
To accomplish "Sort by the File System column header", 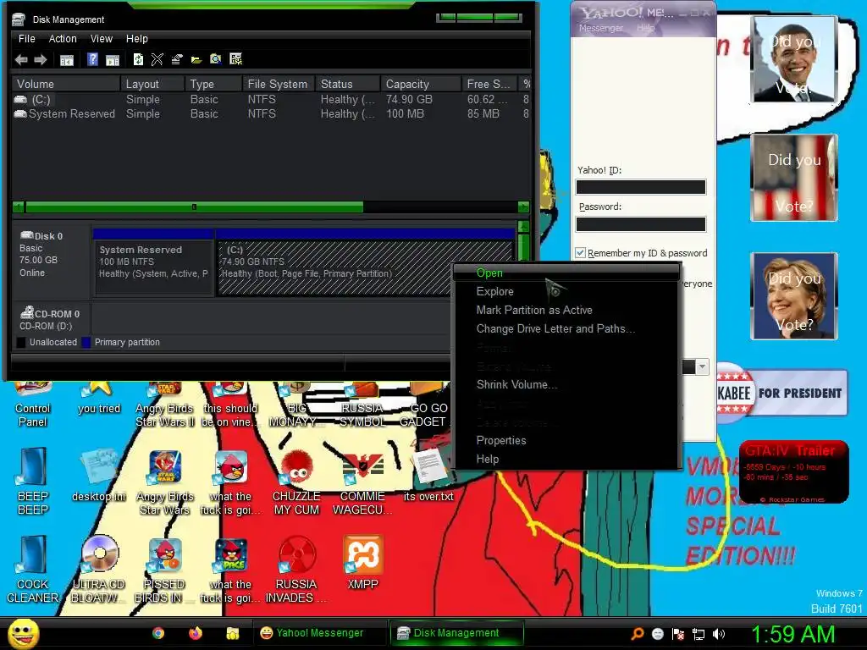I will 278,84.
